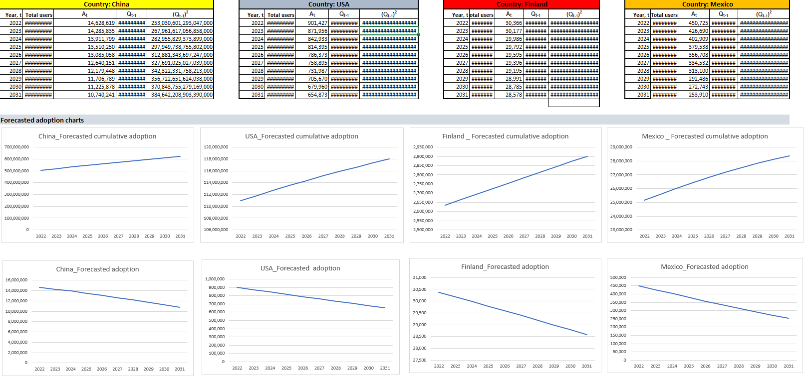Image resolution: width=805 pixels, height=379 pixels.
Task: Click Mexico cell 379,538
Action: [x=694, y=47]
